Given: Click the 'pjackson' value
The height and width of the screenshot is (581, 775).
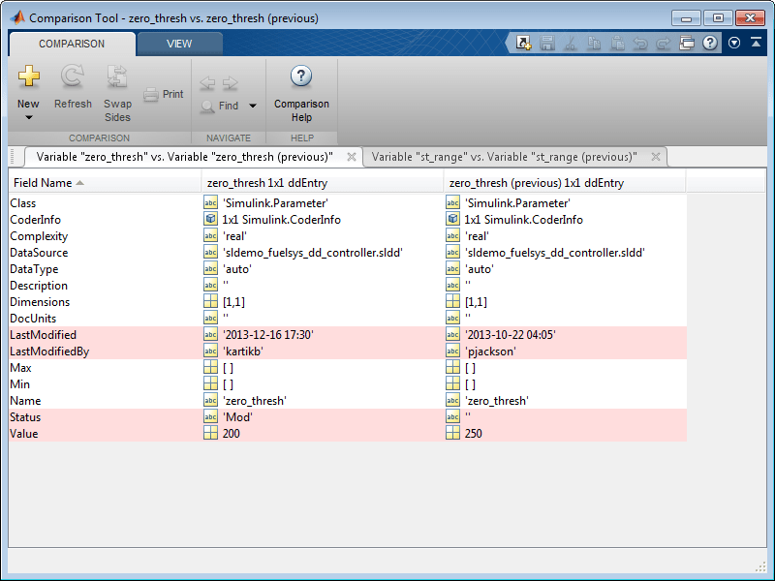Looking at the screenshot, I should click(490, 352).
